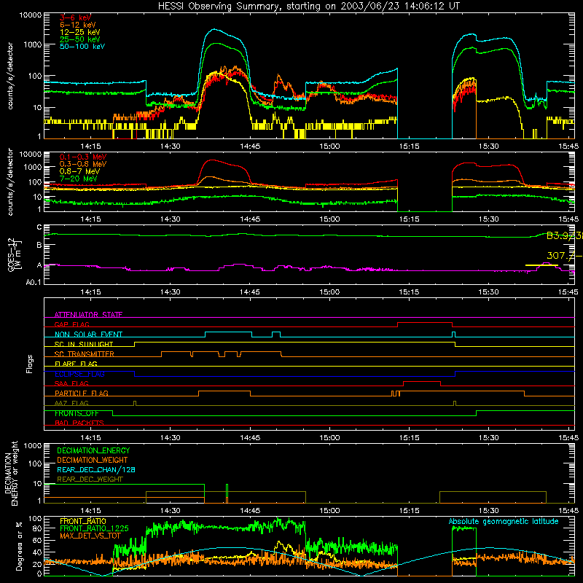This screenshot has height=583, width=583.
Task: Select the BAD_PACKETS label
Action: point(79,423)
